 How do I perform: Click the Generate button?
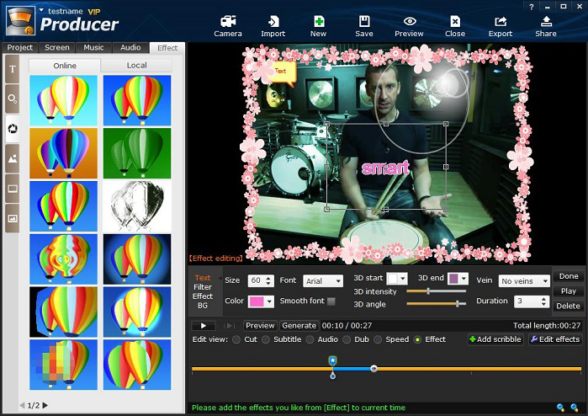[299, 325]
